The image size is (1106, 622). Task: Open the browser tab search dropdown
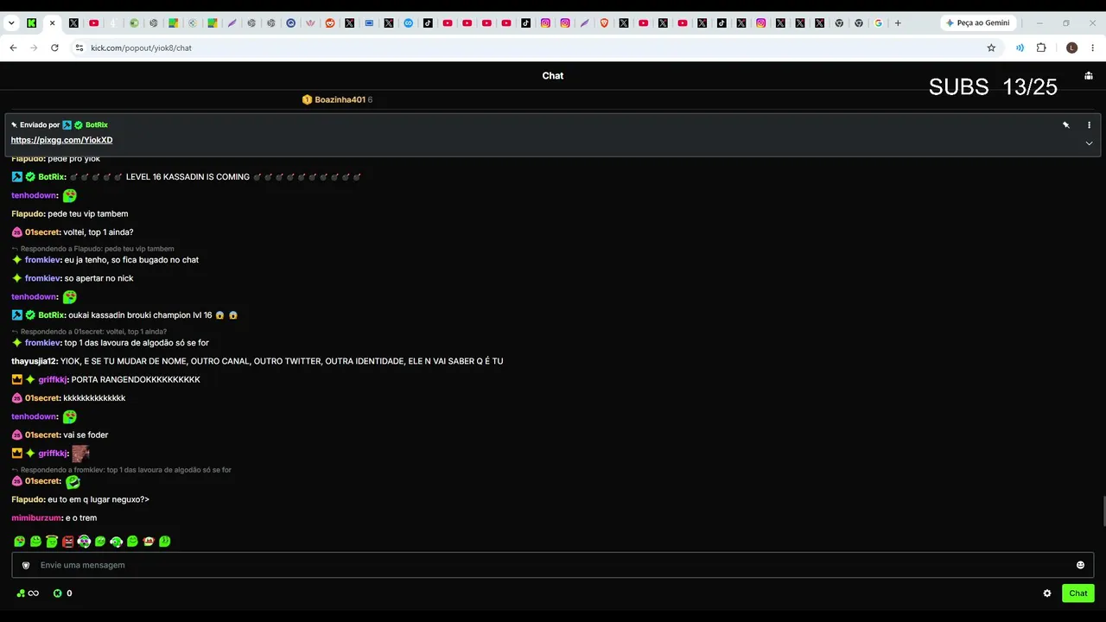coord(11,23)
